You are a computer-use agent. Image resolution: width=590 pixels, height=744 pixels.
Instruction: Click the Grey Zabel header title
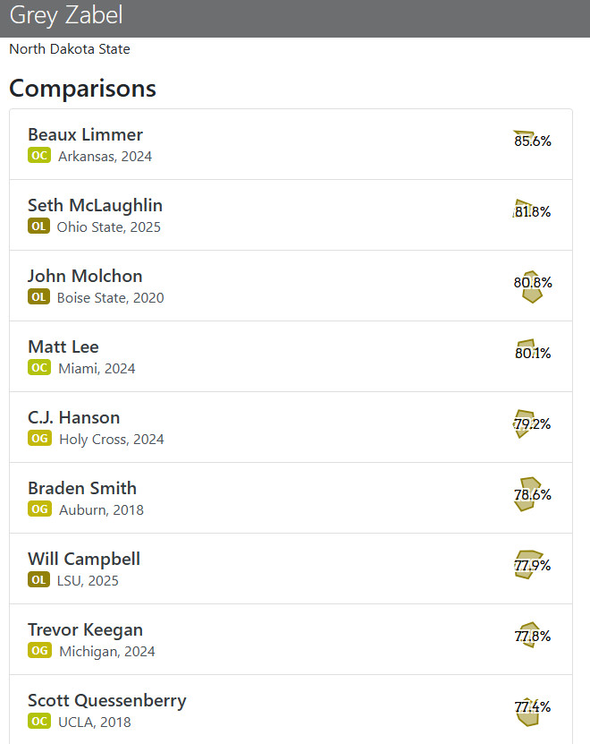click(66, 15)
